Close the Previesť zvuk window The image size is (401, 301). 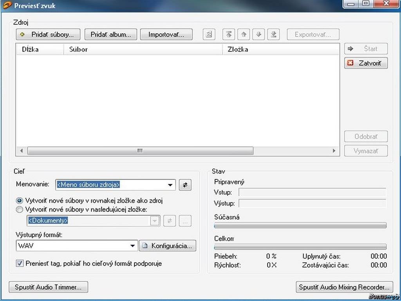387,4
